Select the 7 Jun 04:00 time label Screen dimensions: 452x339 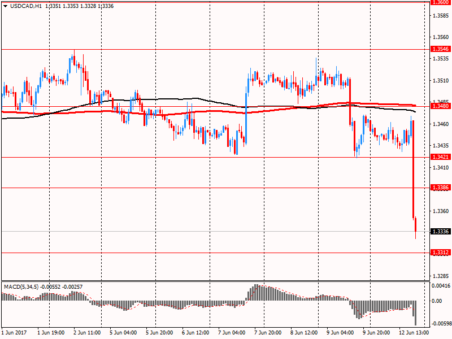click(232, 333)
